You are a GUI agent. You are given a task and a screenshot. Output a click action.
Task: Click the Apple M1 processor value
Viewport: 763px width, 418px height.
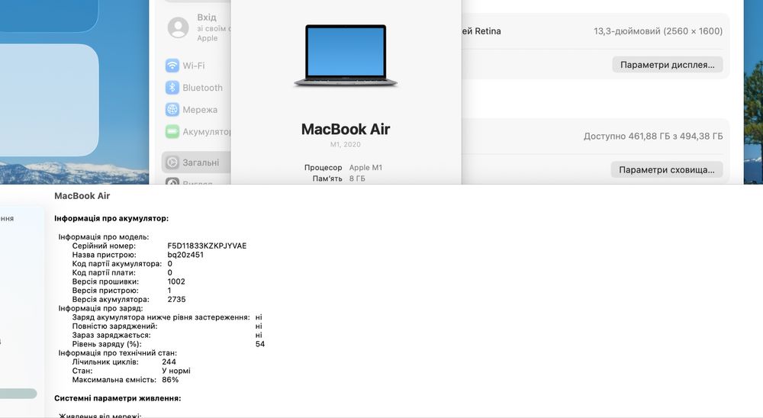click(365, 167)
